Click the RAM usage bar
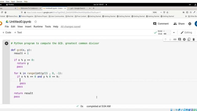Viewport: 197px width, 111px height. point(167,31)
